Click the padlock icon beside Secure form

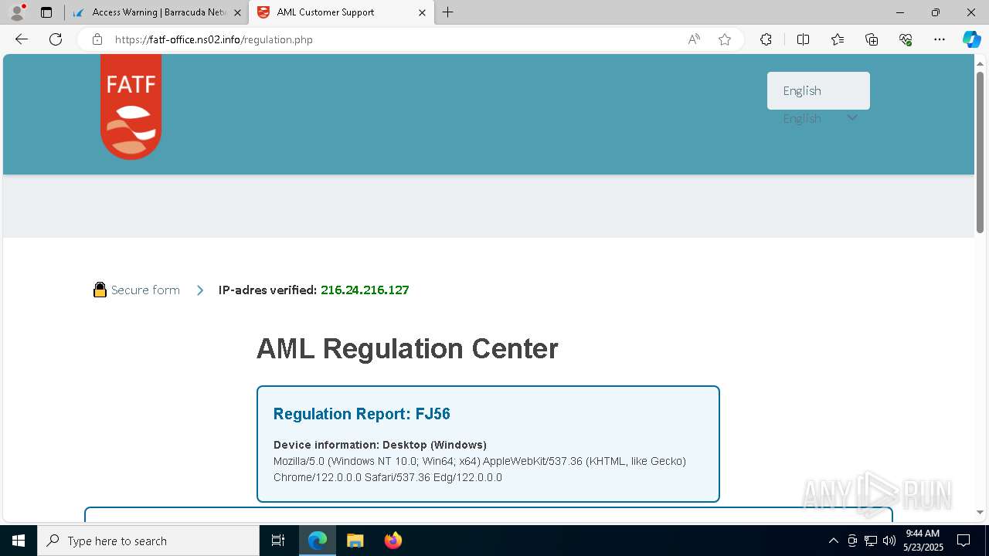[100, 290]
